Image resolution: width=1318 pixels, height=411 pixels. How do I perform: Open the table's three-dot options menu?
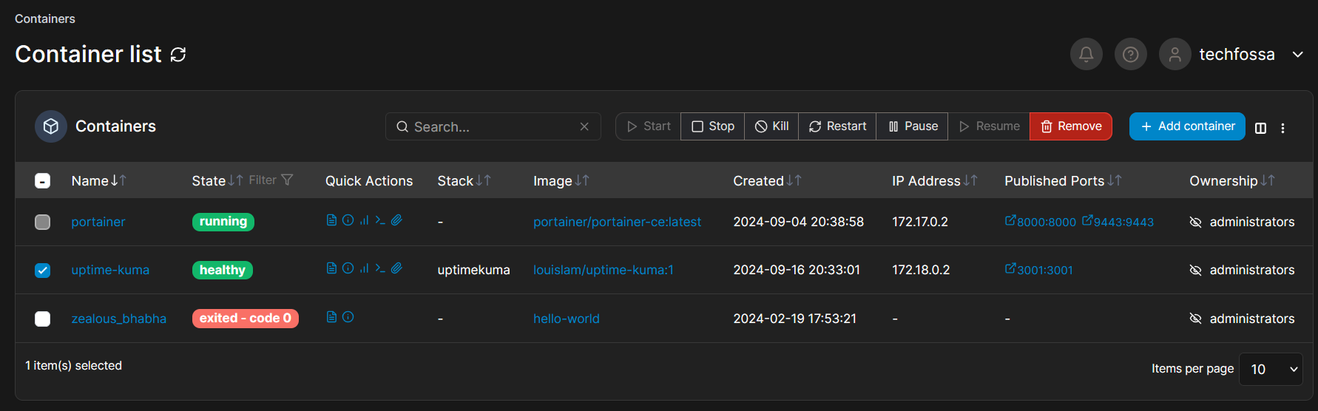click(x=1282, y=127)
